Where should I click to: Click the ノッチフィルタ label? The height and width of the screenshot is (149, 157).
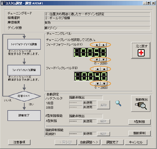tap(54, 98)
